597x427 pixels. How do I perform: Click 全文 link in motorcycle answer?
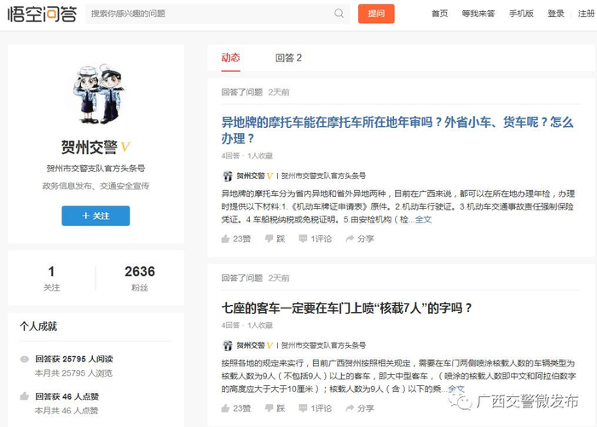tap(423, 220)
